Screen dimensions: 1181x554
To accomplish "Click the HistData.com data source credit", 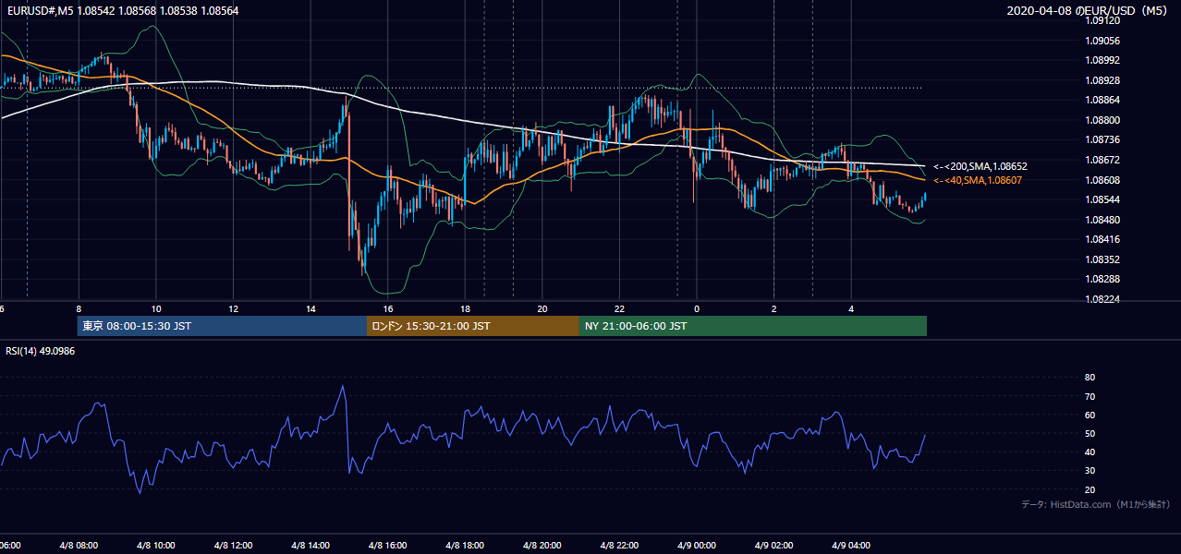I will [x=1096, y=504].
